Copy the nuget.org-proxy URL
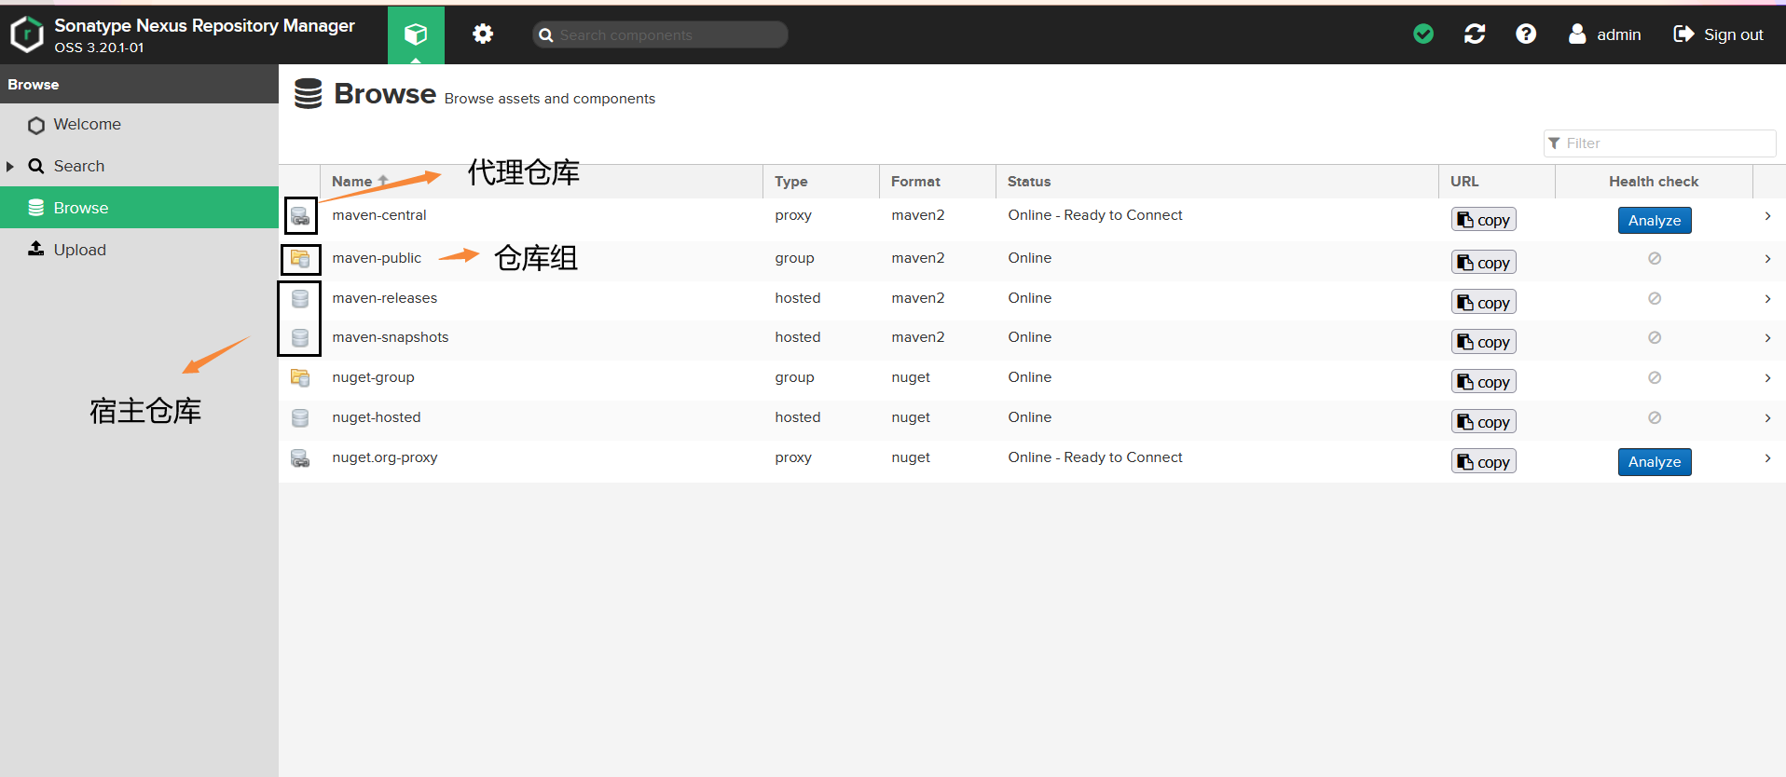 pyautogui.click(x=1484, y=462)
